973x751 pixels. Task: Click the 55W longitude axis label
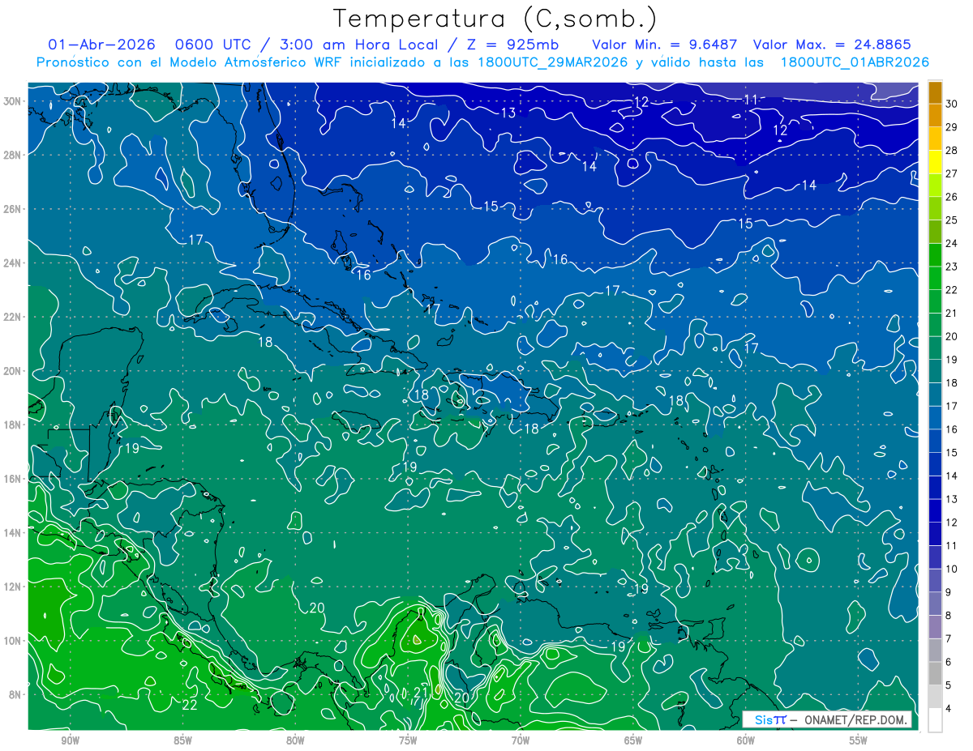(x=859, y=740)
